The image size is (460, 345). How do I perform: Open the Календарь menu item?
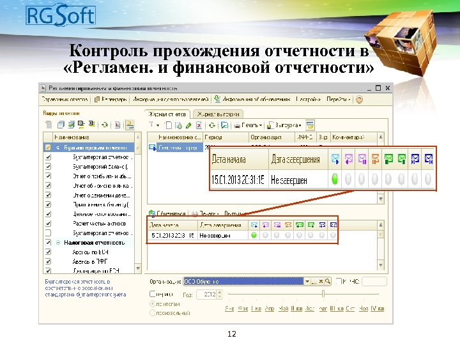(111, 100)
